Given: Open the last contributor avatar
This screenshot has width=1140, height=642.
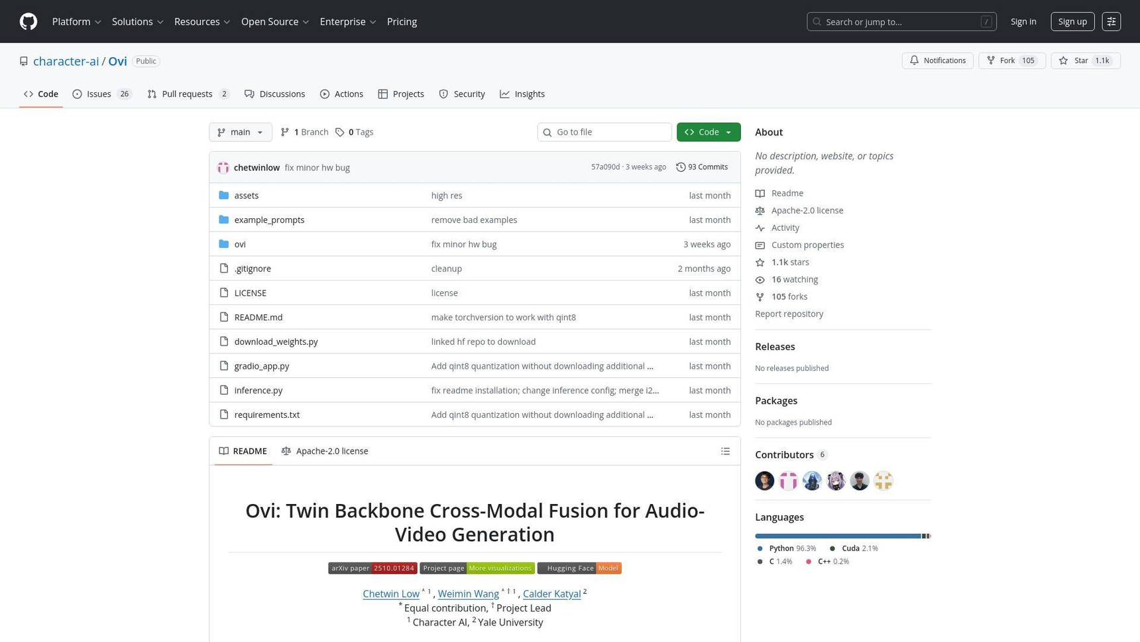Looking at the screenshot, I should (x=883, y=481).
